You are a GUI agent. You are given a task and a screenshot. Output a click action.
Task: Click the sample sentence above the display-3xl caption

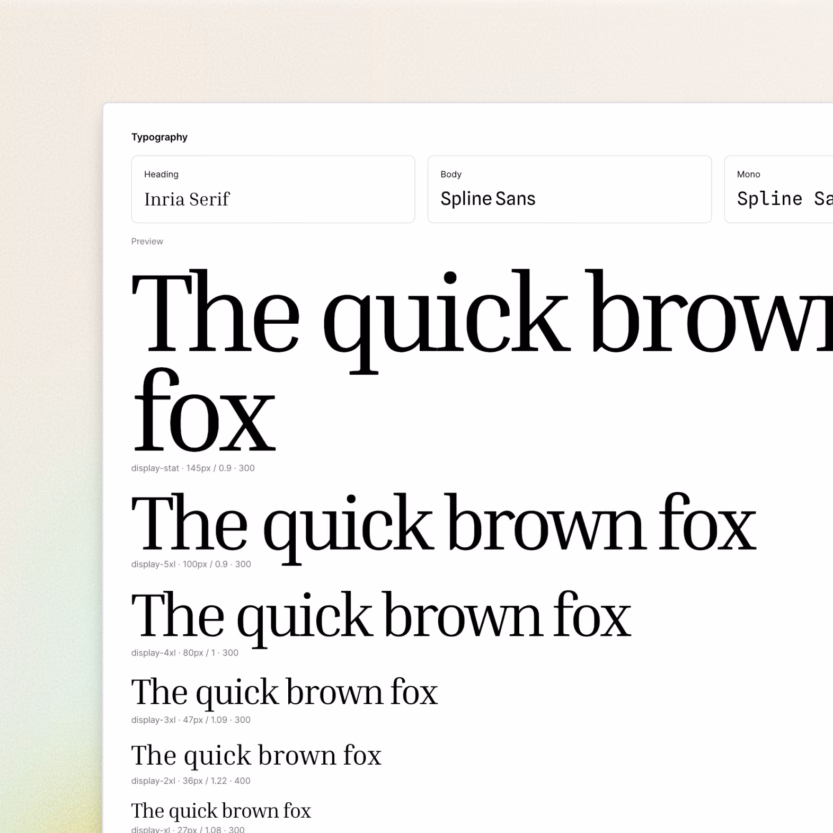pyautogui.click(x=285, y=693)
